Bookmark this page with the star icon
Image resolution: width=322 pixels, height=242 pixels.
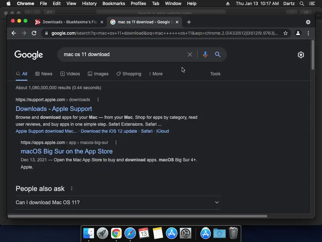(286, 33)
